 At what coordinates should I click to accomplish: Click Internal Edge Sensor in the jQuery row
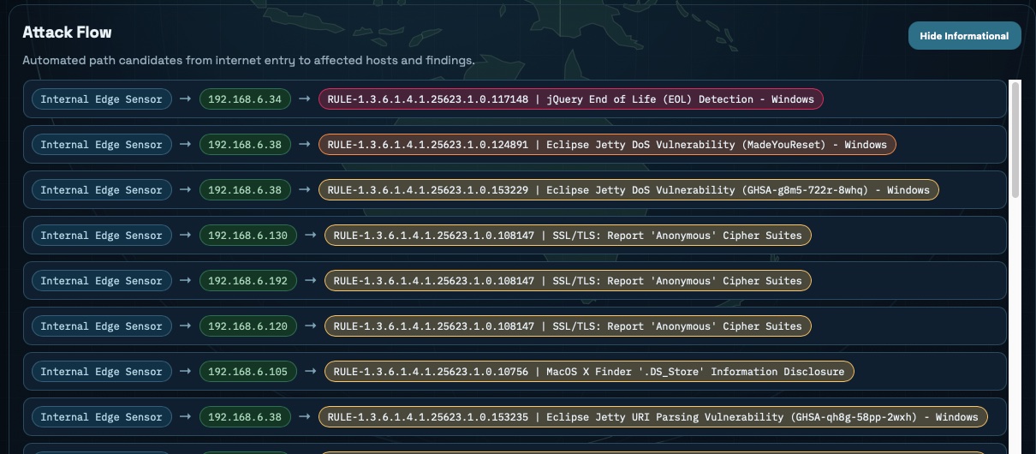(101, 99)
